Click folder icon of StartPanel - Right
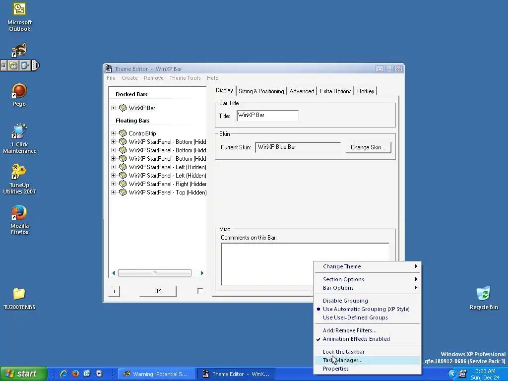The width and height of the screenshot is (508, 381). tap(123, 184)
